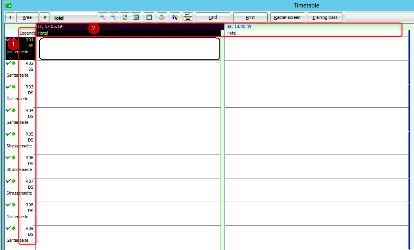Click the SS type label of R02

pos(31,69)
